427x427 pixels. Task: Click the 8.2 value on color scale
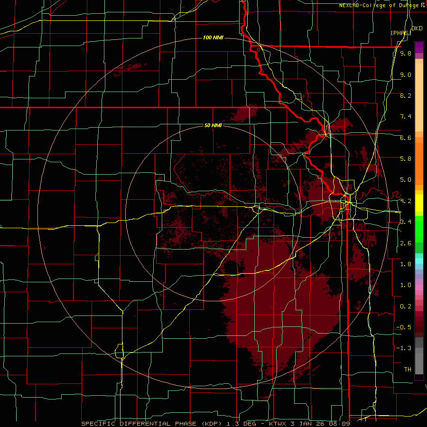tap(406, 95)
